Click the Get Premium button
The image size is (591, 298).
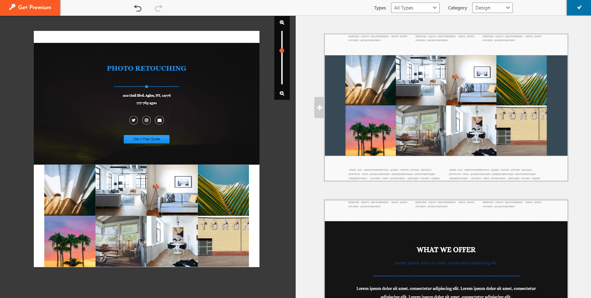coord(30,8)
